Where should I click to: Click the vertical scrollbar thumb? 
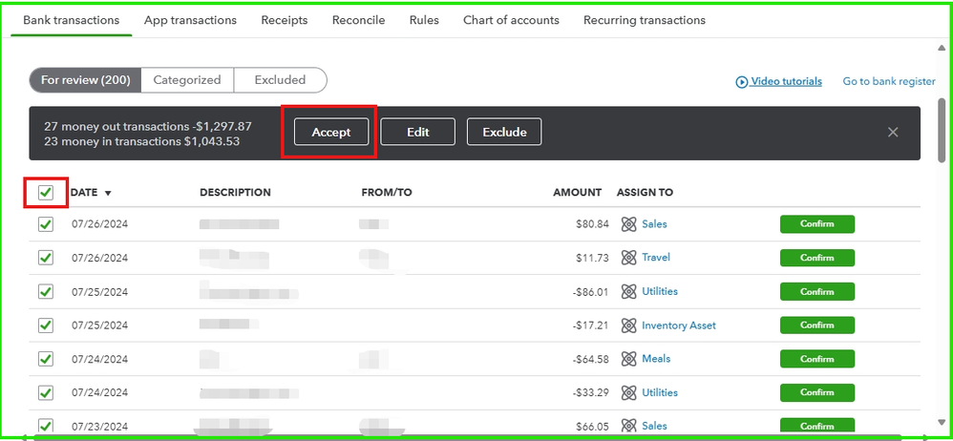[942, 131]
